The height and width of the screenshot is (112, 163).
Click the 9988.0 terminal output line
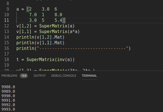coord(8,87)
